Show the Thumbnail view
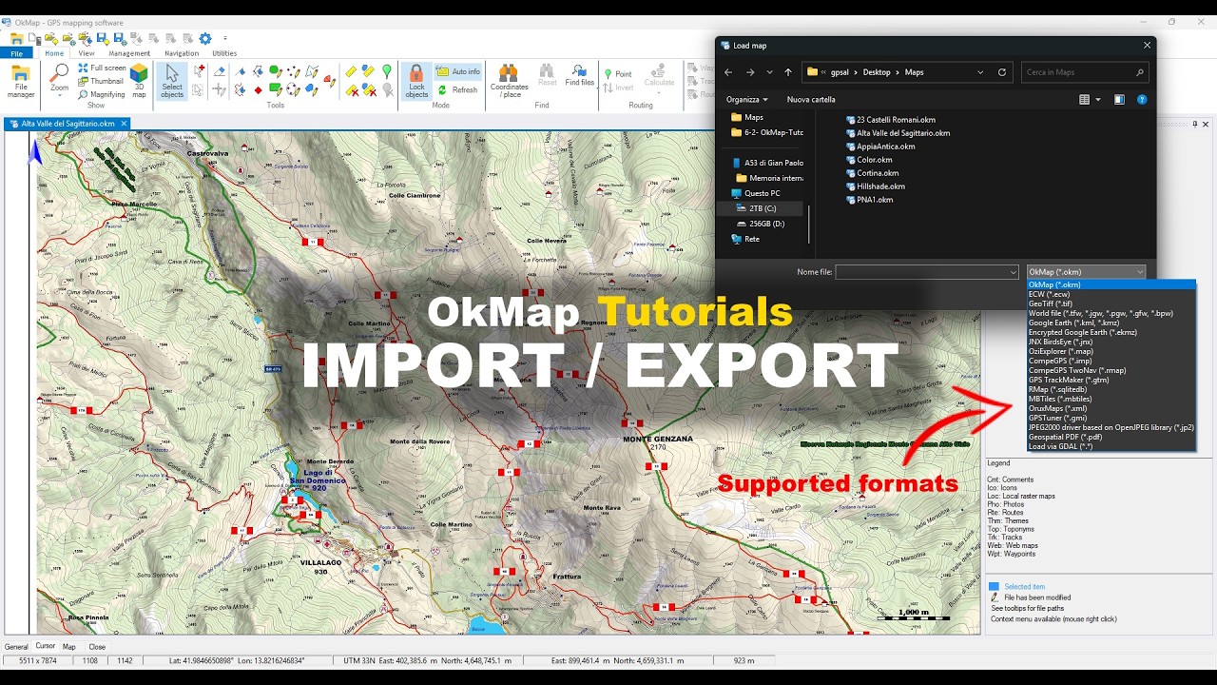1217x685 pixels. click(x=100, y=81)
